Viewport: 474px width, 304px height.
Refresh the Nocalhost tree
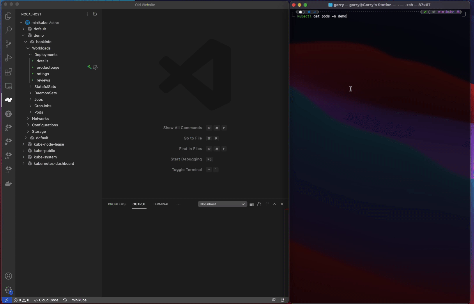(95, 14)
